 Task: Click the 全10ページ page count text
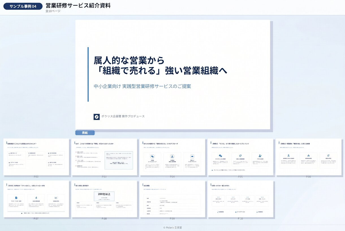53,11
